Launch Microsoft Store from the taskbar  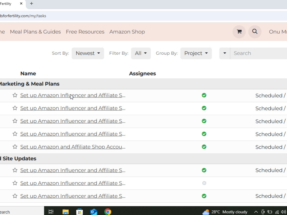[79, 212]
